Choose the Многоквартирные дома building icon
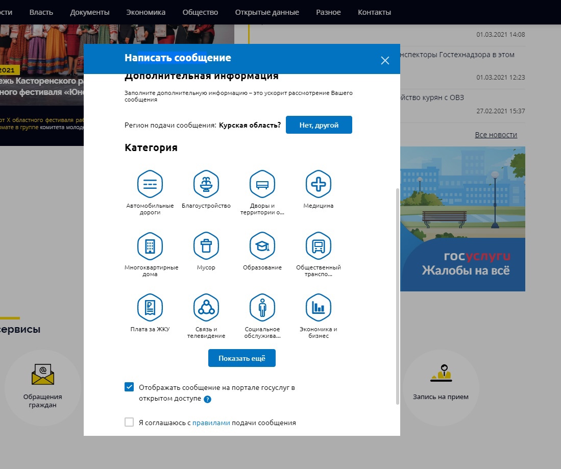The height and width of the screenshot is (469, 561). pos(150,246)
